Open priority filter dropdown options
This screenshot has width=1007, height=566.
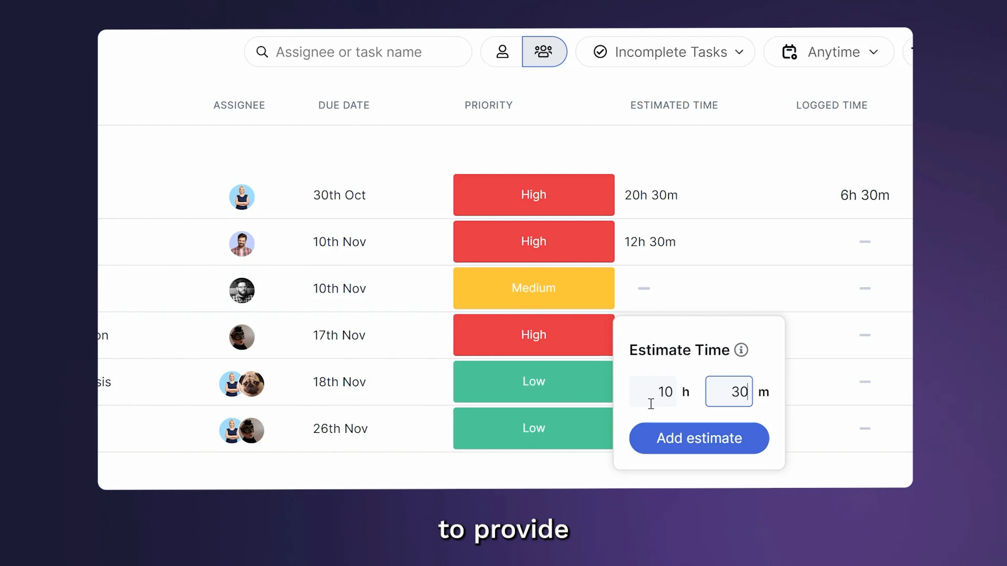tap(488, 104)
